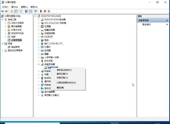Viewport: 170px width, 124px height.
Task: Expand 任务计划程序 in the left tree
Action: pos(6,23)
